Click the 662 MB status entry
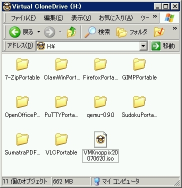Image resolution: width=182 pixels, height=188 pixels. (63, 181)
